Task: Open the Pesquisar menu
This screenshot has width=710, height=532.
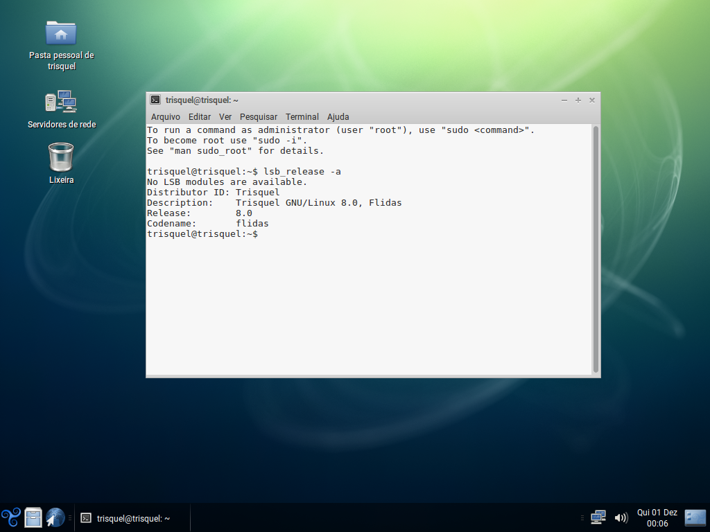Action: point(258,116)
